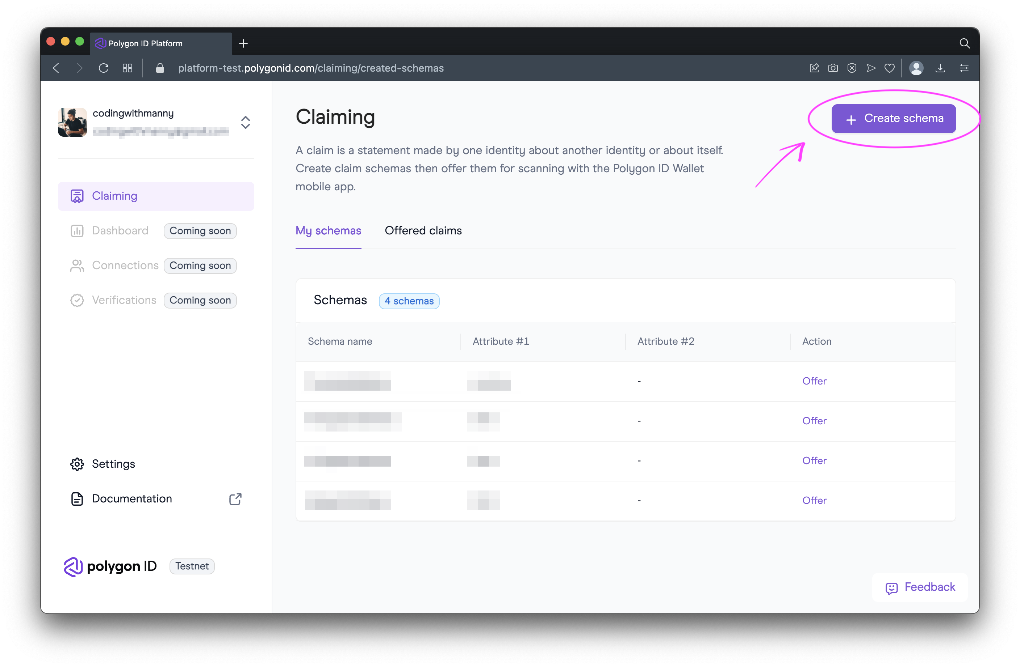Click the browser reload icon
Viewport: 1020px width, 667px height.
coord(103,68)
